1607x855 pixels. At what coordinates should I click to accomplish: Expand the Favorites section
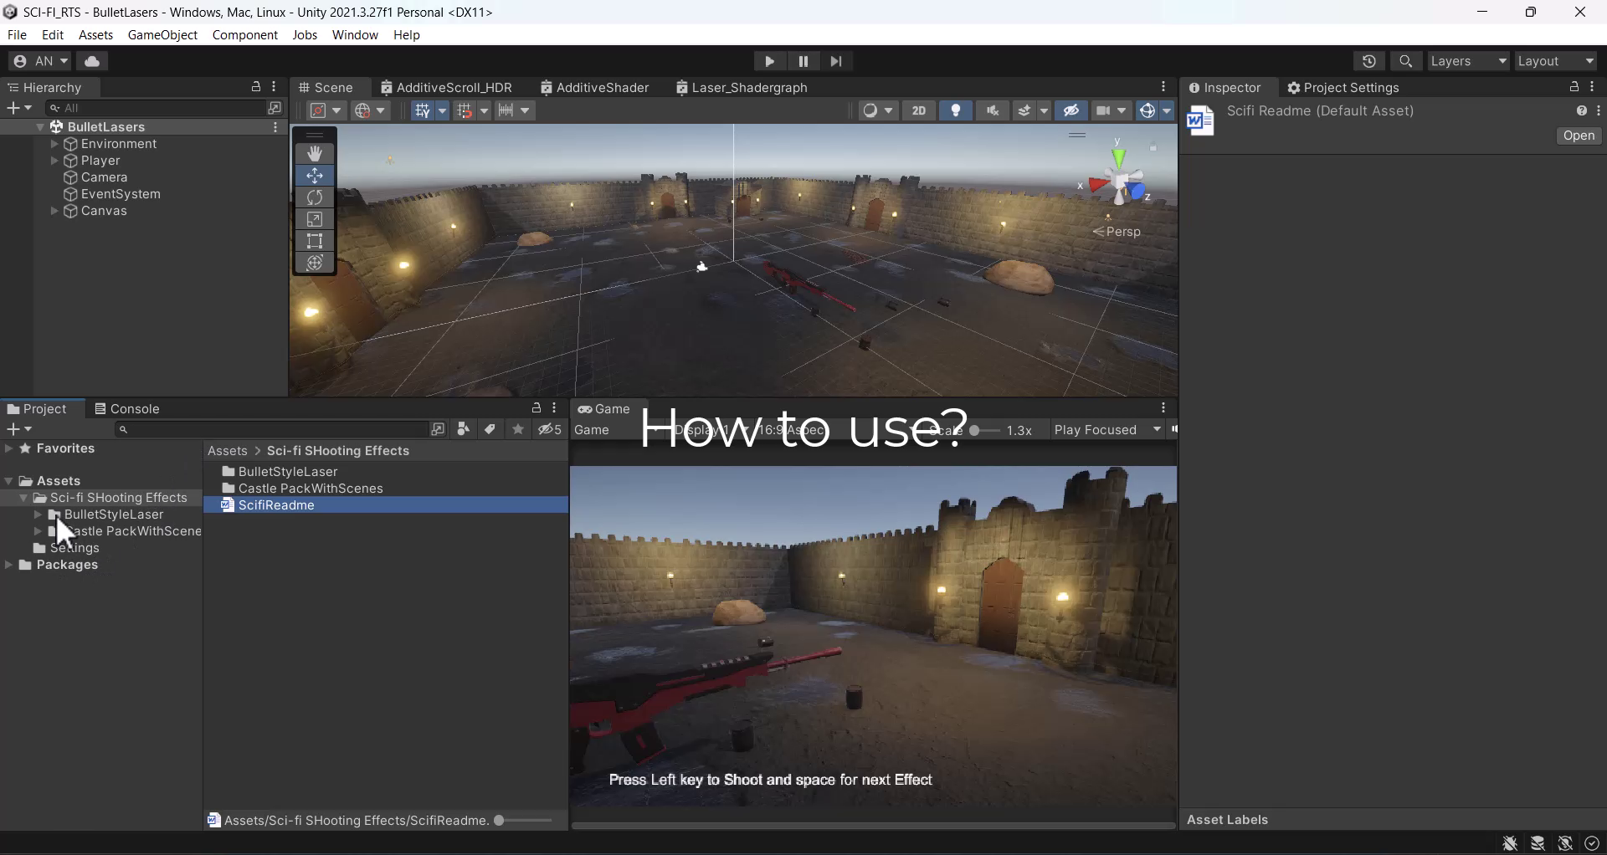(x=9, y=448)
